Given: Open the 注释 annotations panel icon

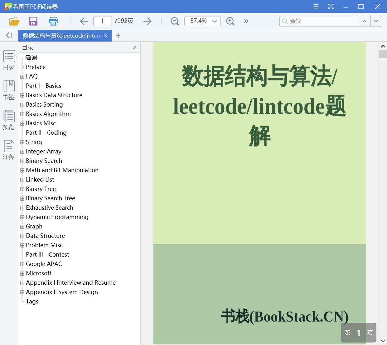Looking at the screenshot, I should pyautogui.click(x=9, y=150).
